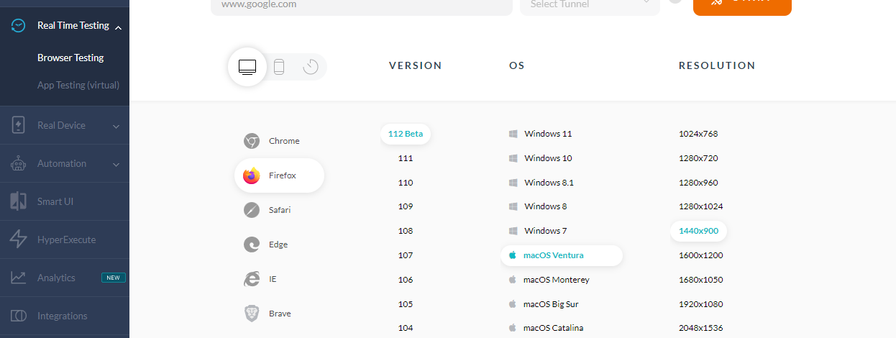The width and height of the screenshot is (896, 338).
Task: Click the NEW badge beside Analytics
Action: tap(114, 278)
